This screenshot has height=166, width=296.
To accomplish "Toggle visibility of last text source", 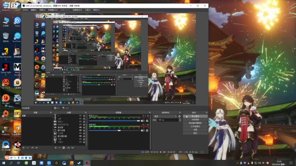I will pos(80,142).
